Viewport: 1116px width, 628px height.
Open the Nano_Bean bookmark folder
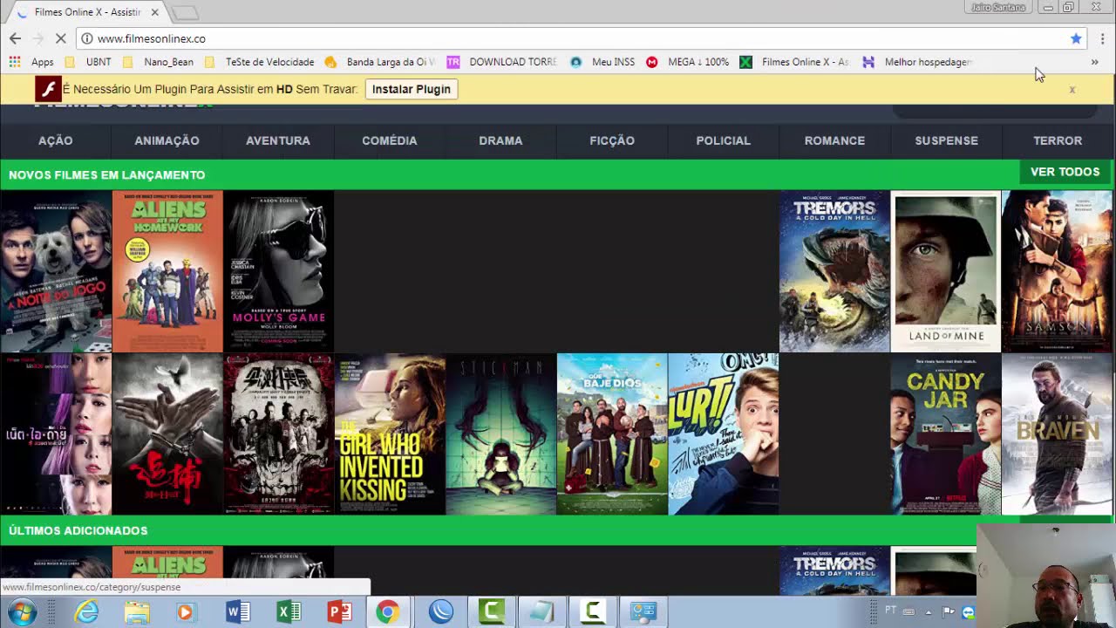(159, 62)
